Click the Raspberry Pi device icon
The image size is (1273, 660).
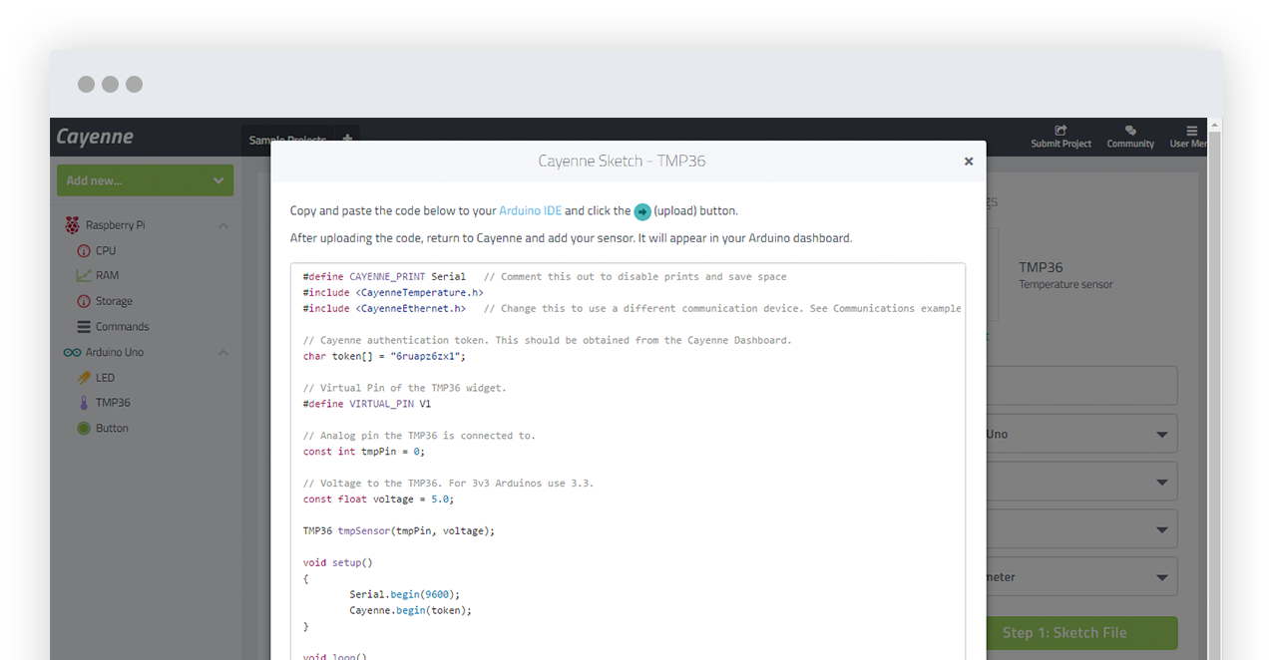[72, 225]
